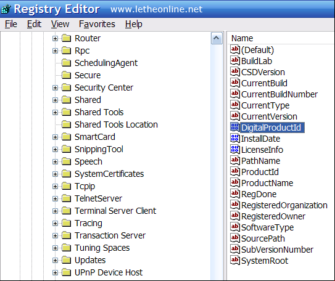
Task: Click the folder icon for Secure key
Action: [x=67, y=75]
